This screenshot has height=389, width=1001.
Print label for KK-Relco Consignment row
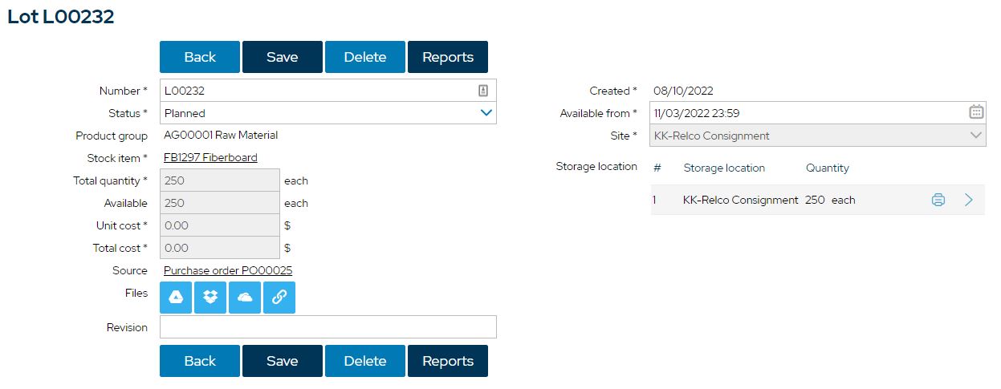point(938,200)
